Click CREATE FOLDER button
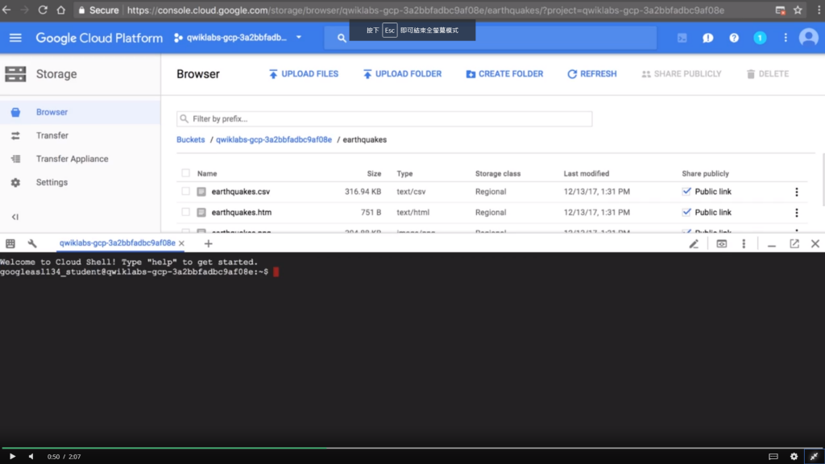The width and height of the screenshot is (825, 464). click(x=504, y=74)
